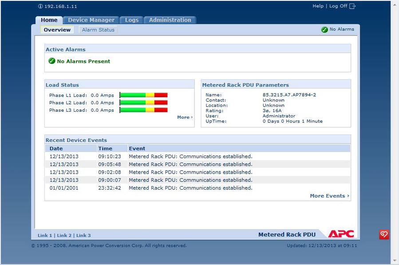Screen dimensions: 399x265
Task: Switch to the Logs tab
Action: click(132, 20)
